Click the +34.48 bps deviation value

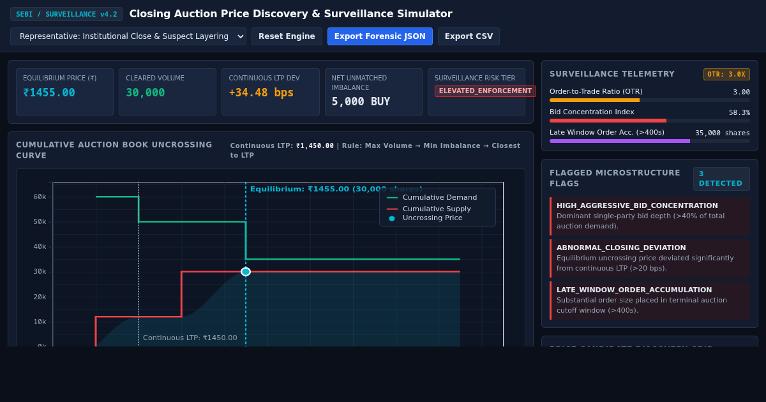pyautogui.click(x=261, y=93)
